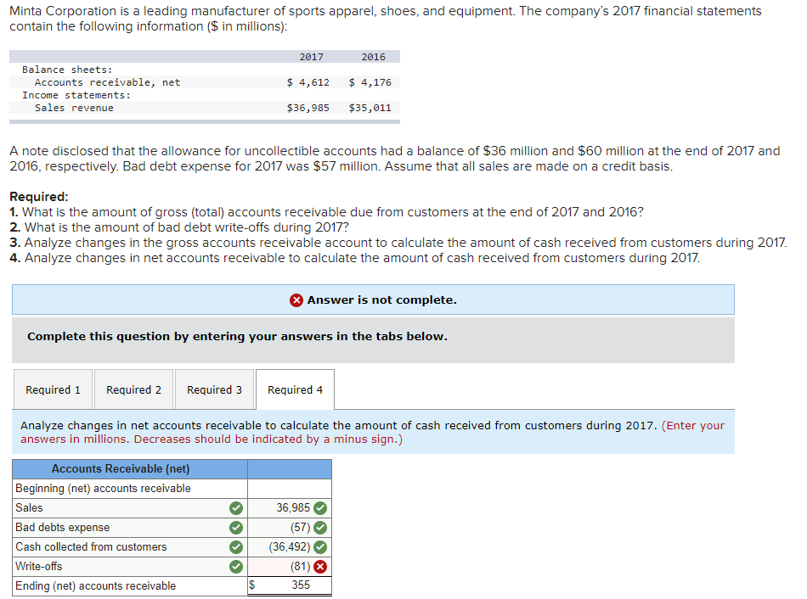Select the Required 4 tab
The image size is (807, 599).
[x=295, y=389]
